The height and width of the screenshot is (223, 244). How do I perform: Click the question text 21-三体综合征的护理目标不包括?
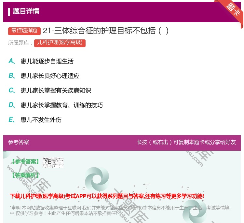[x=106, y=31]
